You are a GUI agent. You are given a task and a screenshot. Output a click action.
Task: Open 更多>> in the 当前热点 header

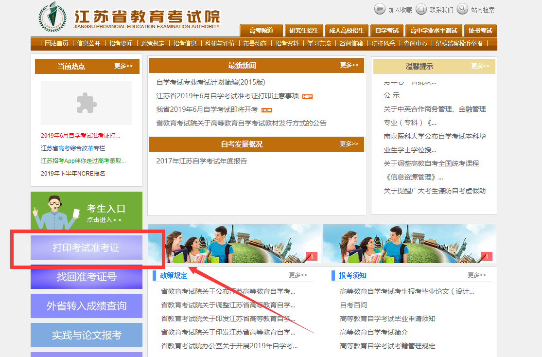pos(123,66)
